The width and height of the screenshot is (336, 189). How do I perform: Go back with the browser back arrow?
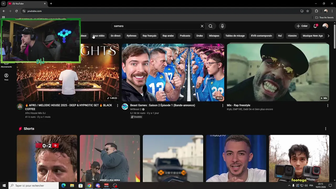(4, 11)
